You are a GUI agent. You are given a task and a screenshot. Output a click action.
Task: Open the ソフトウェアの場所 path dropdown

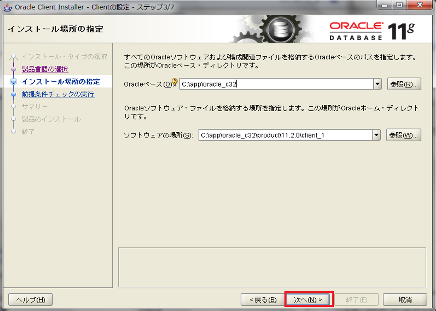click(x=376, y=135)
